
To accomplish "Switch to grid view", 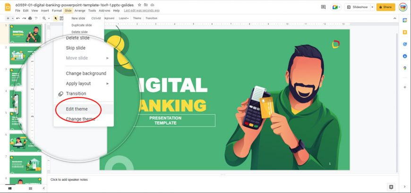I will click(30, 188).
